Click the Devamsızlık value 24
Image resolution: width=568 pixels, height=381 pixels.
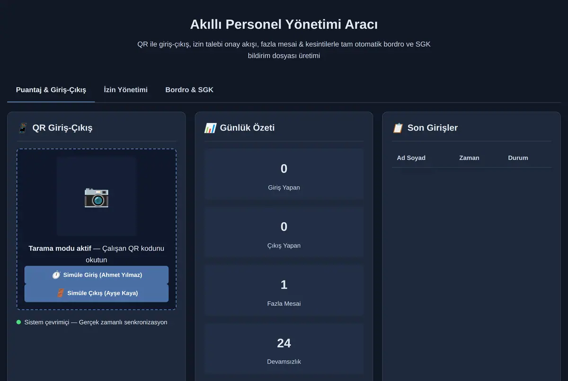(x=284, y=343)
